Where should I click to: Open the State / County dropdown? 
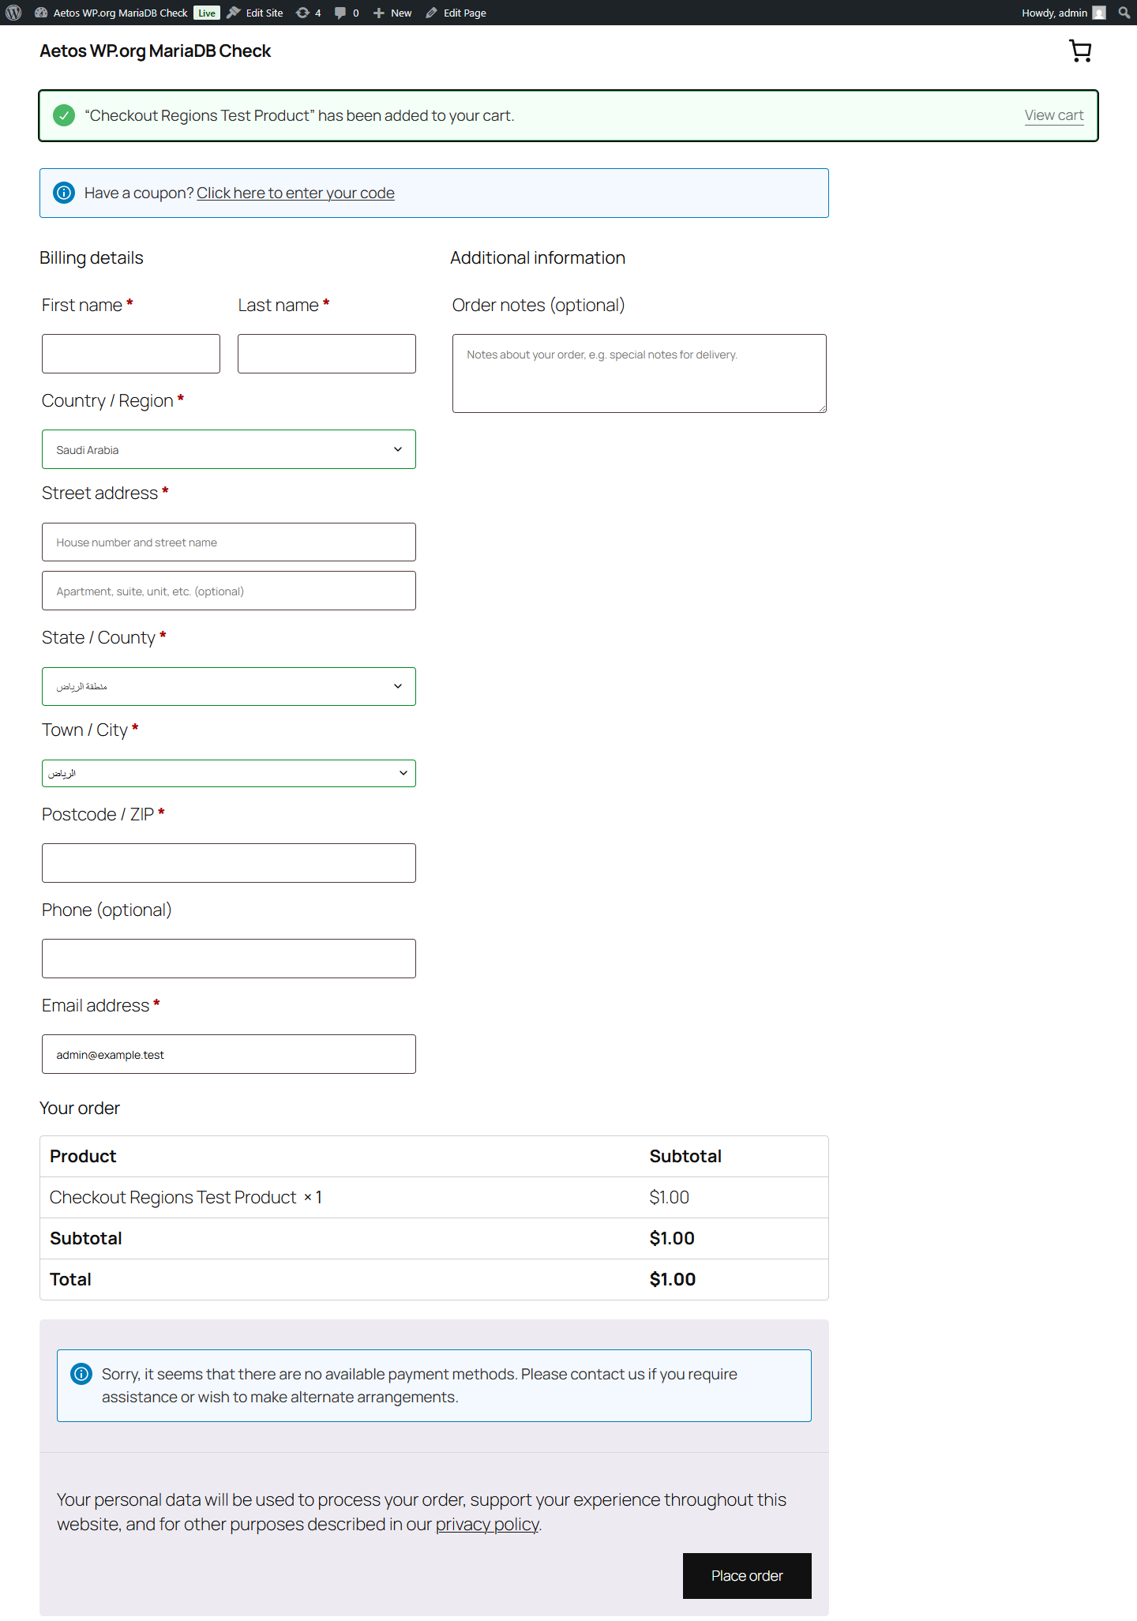(229, 687)
